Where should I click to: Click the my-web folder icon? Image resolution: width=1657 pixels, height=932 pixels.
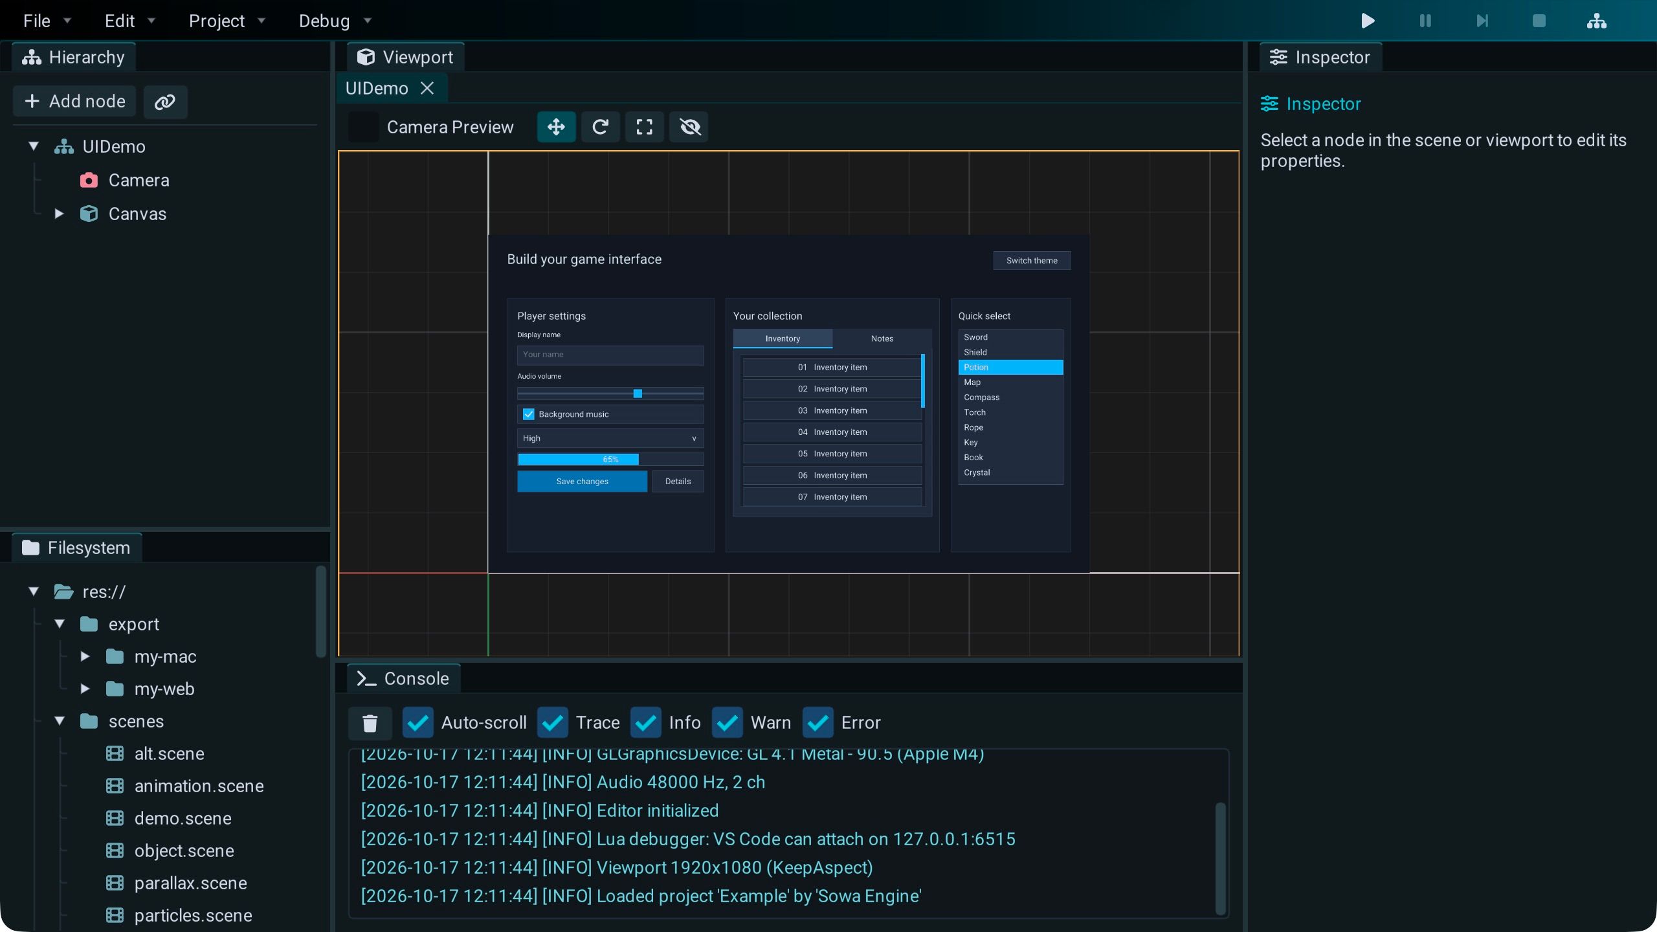[115, 689]
